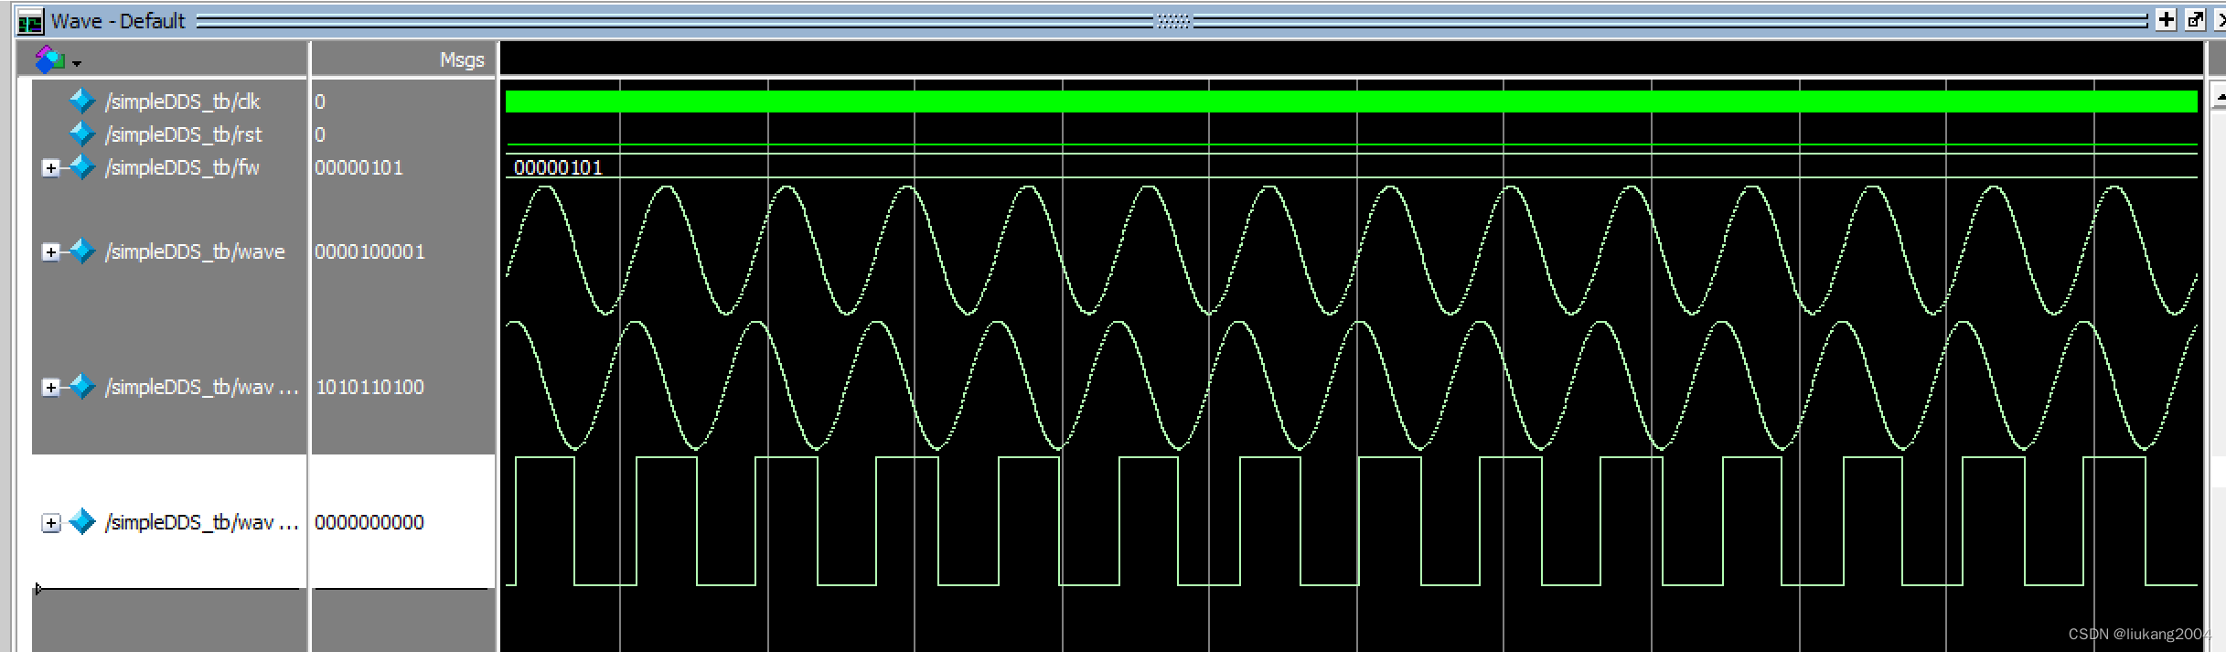This screenshot has height=652, width=2226.
Task: Click the wave signal diamond icon
Action: point(82,251)
